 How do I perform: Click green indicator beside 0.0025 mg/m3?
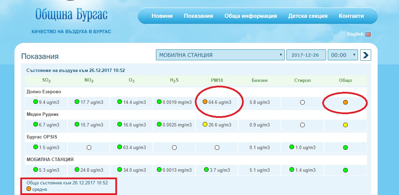[159, 124]
